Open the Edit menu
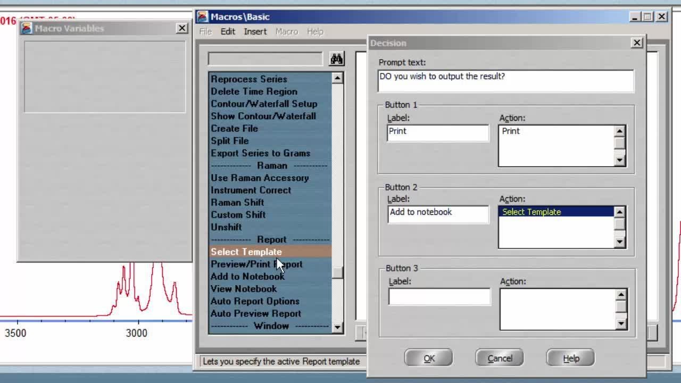 228,32
